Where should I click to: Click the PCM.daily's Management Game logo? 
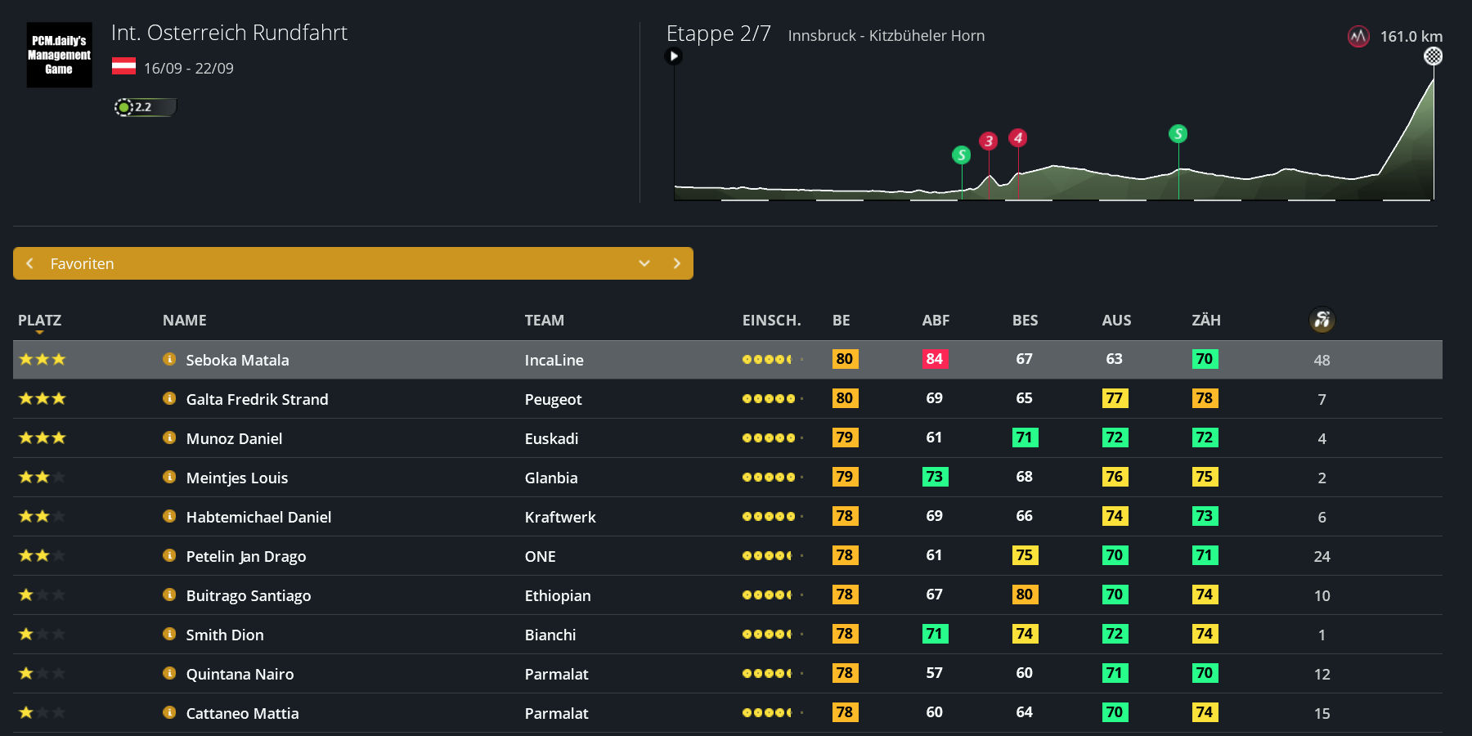pos(59,55)
